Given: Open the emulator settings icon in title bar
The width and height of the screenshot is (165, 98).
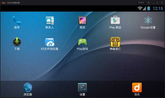Looking at the screenshot, I should coord(148,3).
